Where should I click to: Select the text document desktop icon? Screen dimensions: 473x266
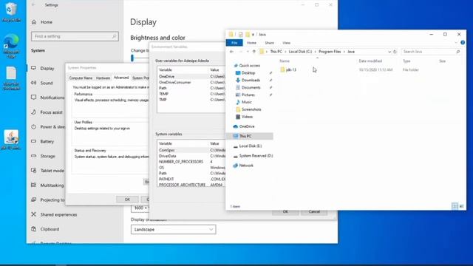pyautogui.click(x=12, y=78)
